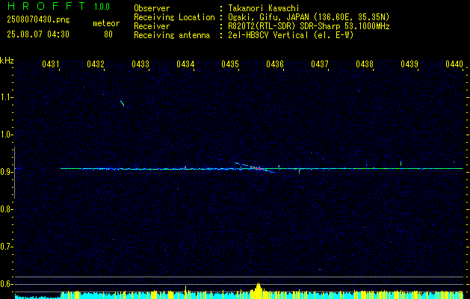Image resolution: width=470 pixels, height=299 pixels.
Task: Click the 0.8 kHz frequency label
Action: [x=6, y=209]
